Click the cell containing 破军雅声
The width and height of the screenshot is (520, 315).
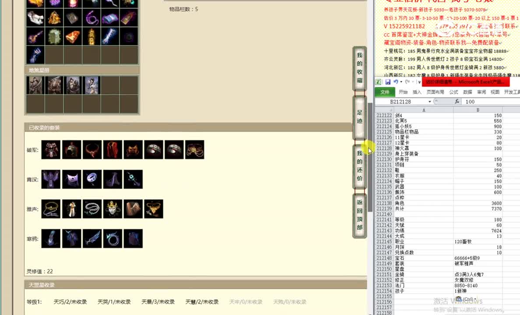[478, 263]
